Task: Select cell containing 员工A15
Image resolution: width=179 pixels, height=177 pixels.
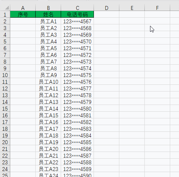Action: point(48,115)
